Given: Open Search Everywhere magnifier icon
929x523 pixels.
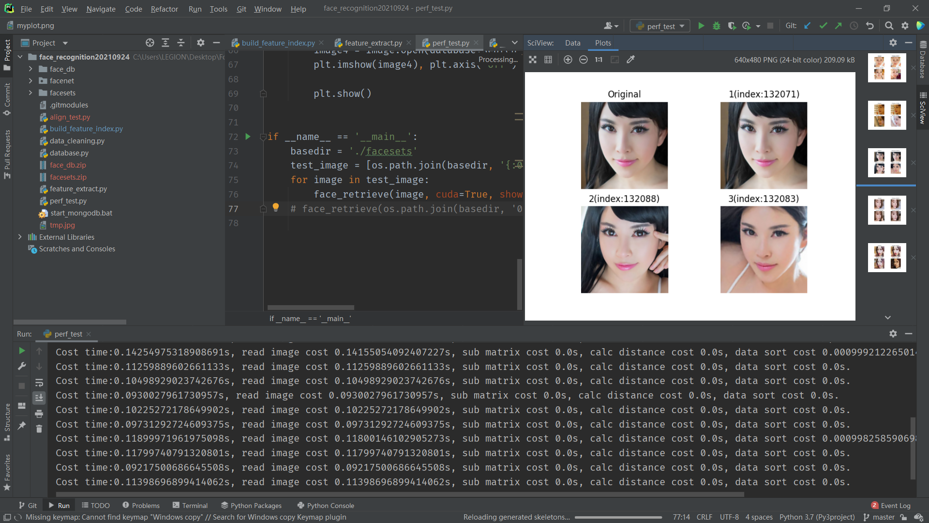Looking at the screenshot, I should coord(889,26).
